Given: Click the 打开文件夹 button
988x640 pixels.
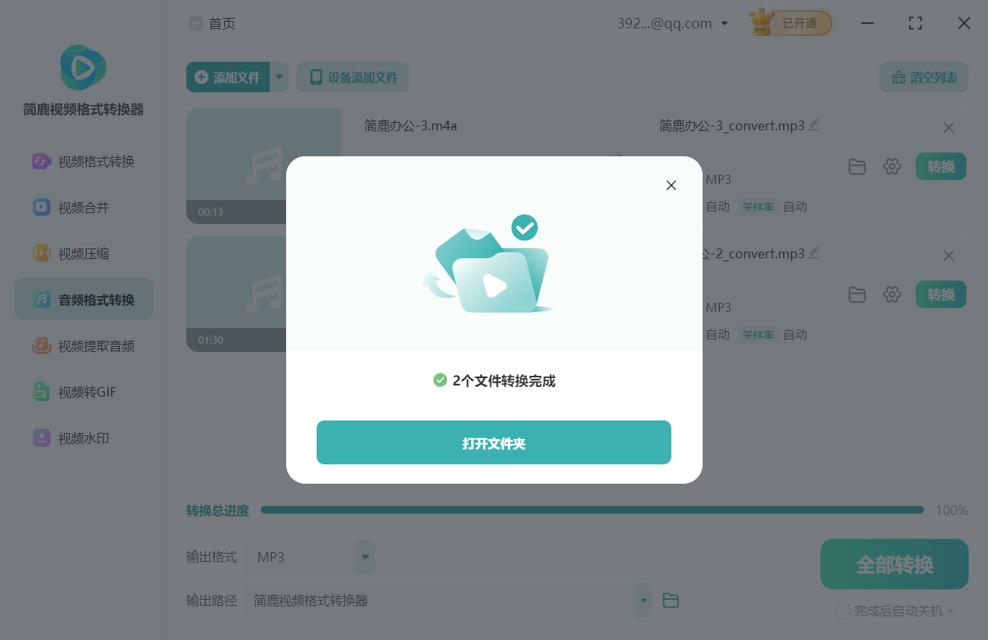Looking at the screenshot, I should pyautogui.click(x=493, y=443).
